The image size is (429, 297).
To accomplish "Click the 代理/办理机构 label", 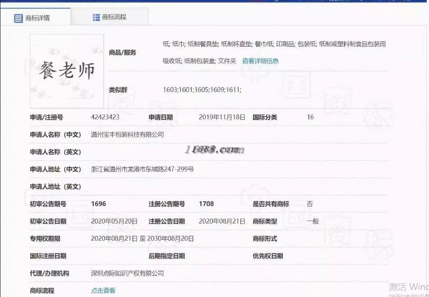I will click(x=49, y=273).
